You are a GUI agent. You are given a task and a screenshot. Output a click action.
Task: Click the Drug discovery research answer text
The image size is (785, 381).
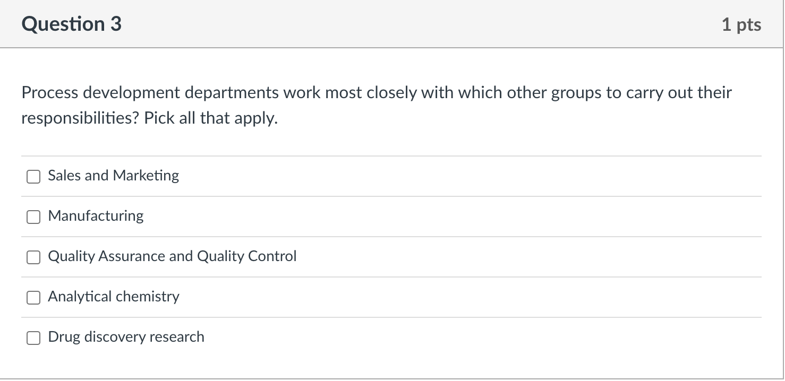pos(126,337)
